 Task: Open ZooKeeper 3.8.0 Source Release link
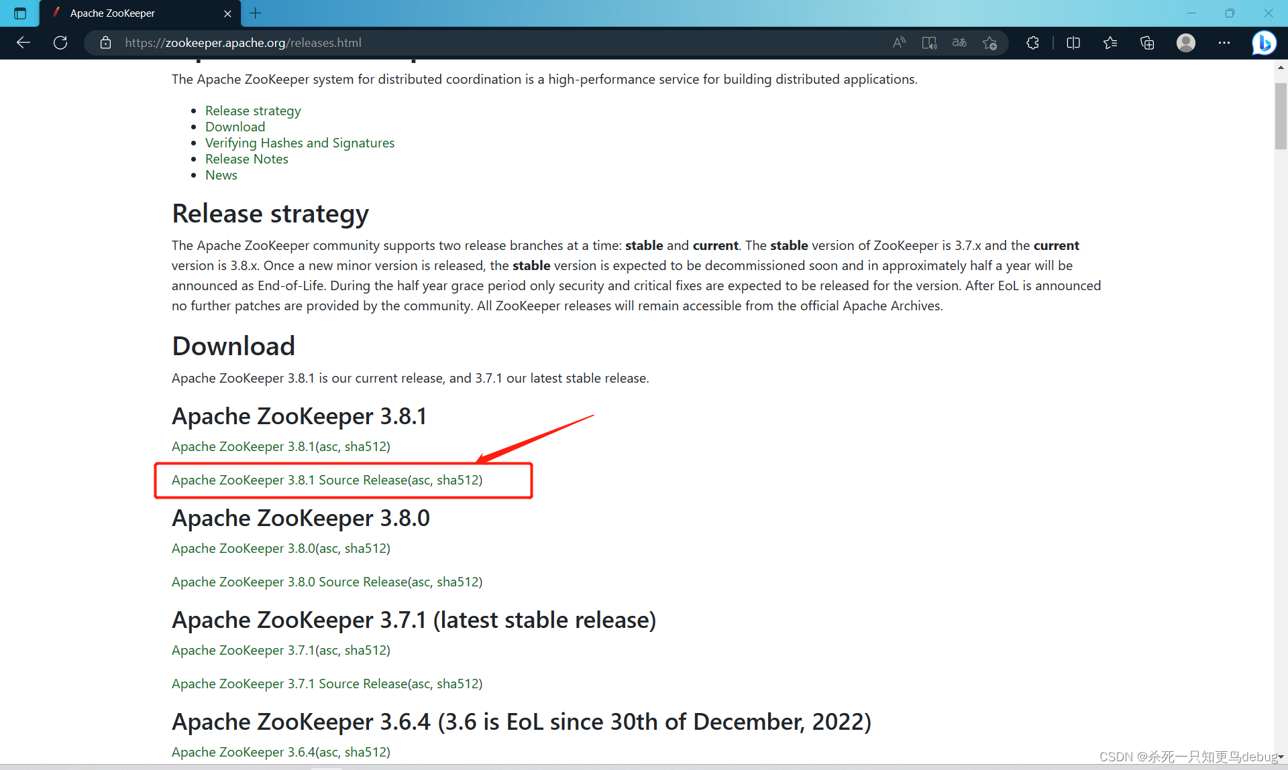tap(289, 582)
